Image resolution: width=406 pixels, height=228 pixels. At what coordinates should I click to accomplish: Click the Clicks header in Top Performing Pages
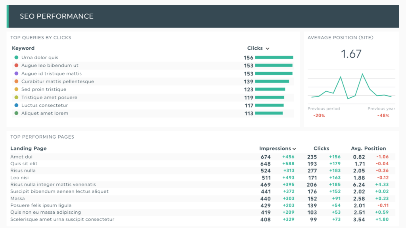pyautogui.click(x=321, y=149)
